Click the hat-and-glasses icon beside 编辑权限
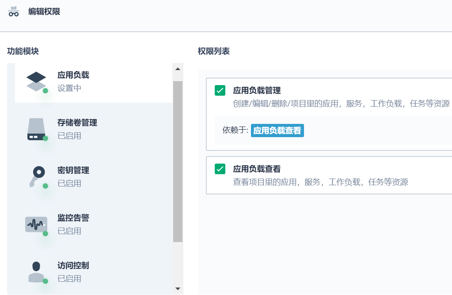 14,11
